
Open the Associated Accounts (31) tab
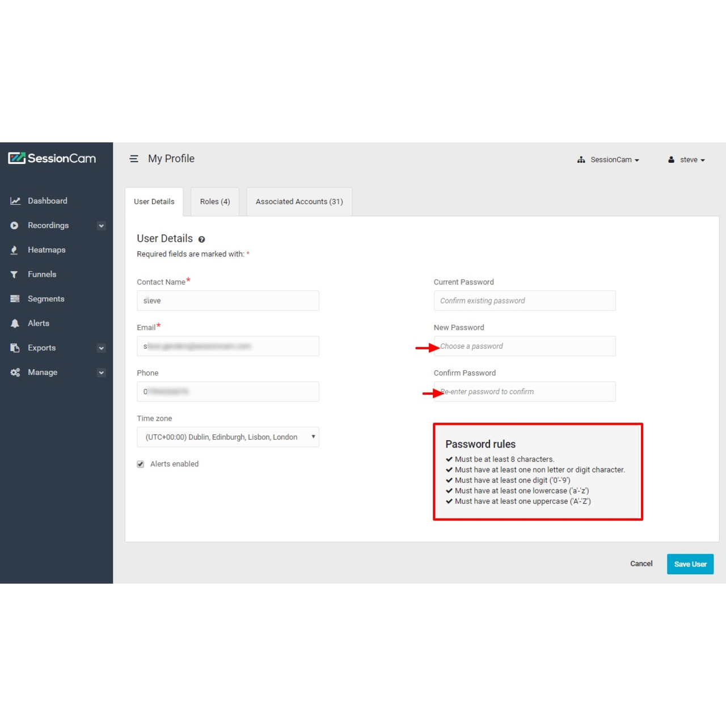(299, 202)
